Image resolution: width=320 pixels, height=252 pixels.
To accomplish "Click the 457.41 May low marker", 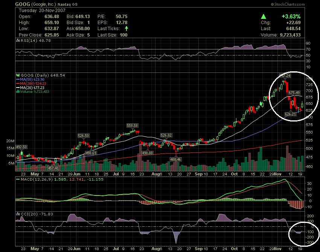I will tap(53, 168).
